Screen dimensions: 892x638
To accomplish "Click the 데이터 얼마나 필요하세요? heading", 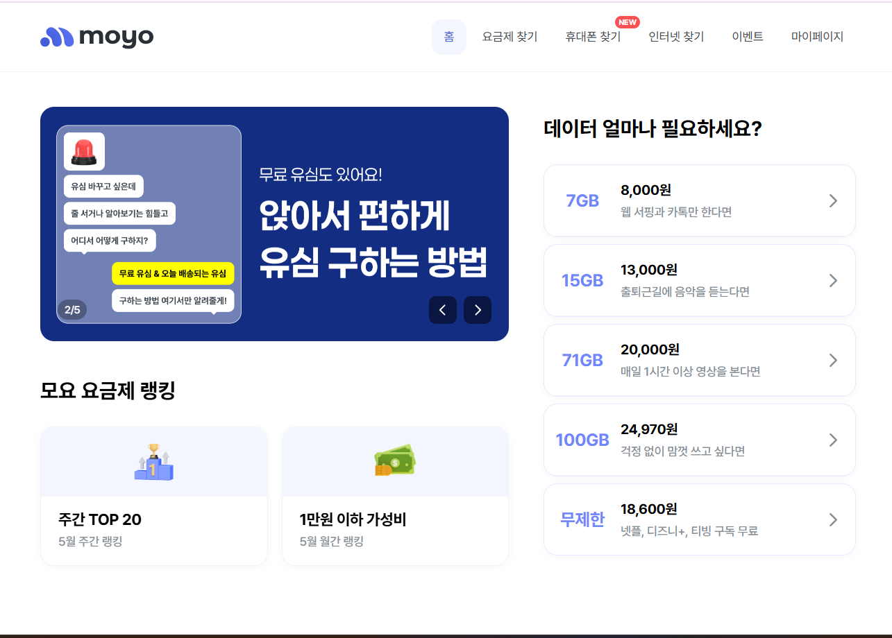I will point(653,129).
